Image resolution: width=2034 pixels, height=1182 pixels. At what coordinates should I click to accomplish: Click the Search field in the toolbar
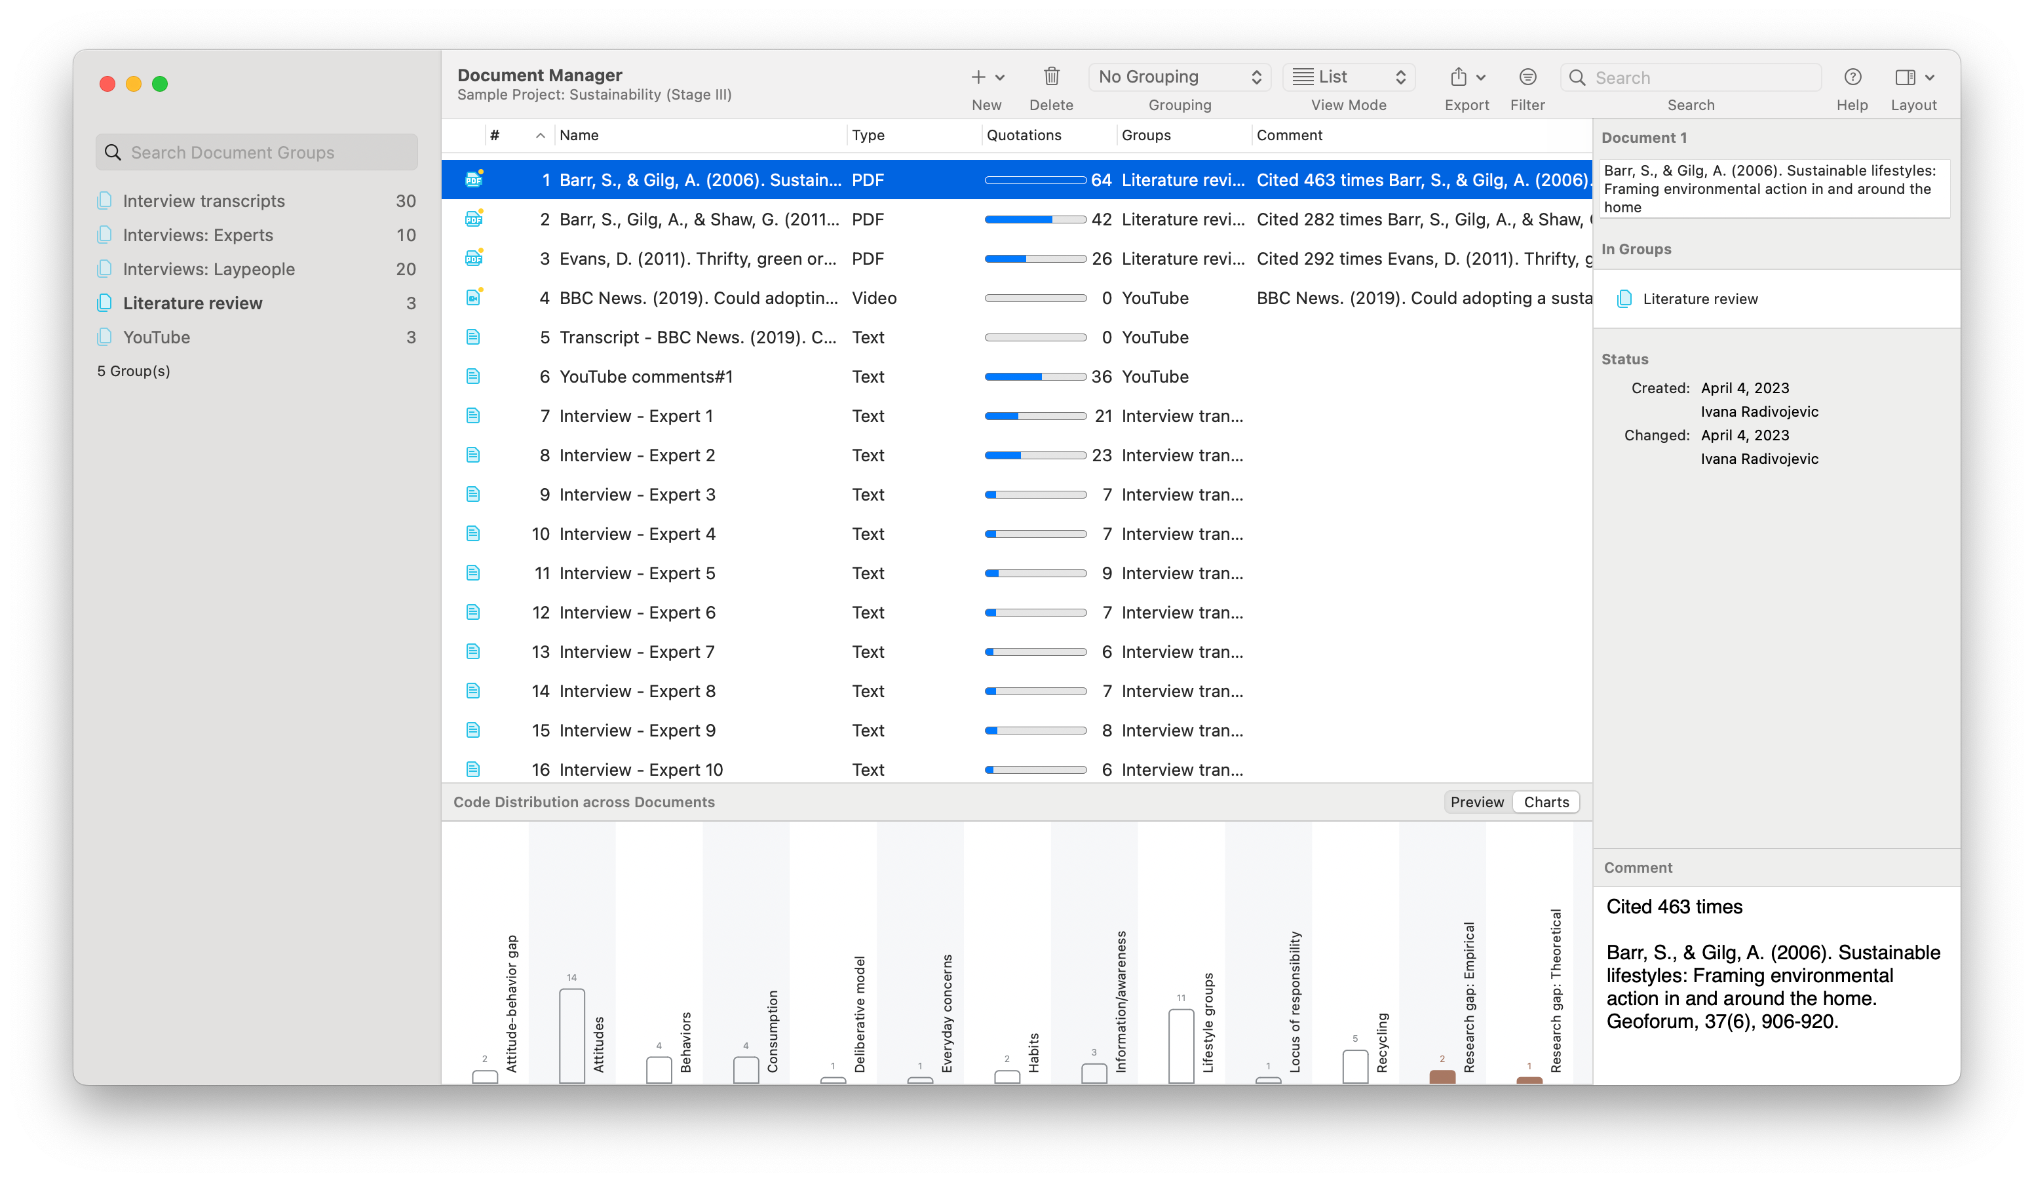(1690, 77)
